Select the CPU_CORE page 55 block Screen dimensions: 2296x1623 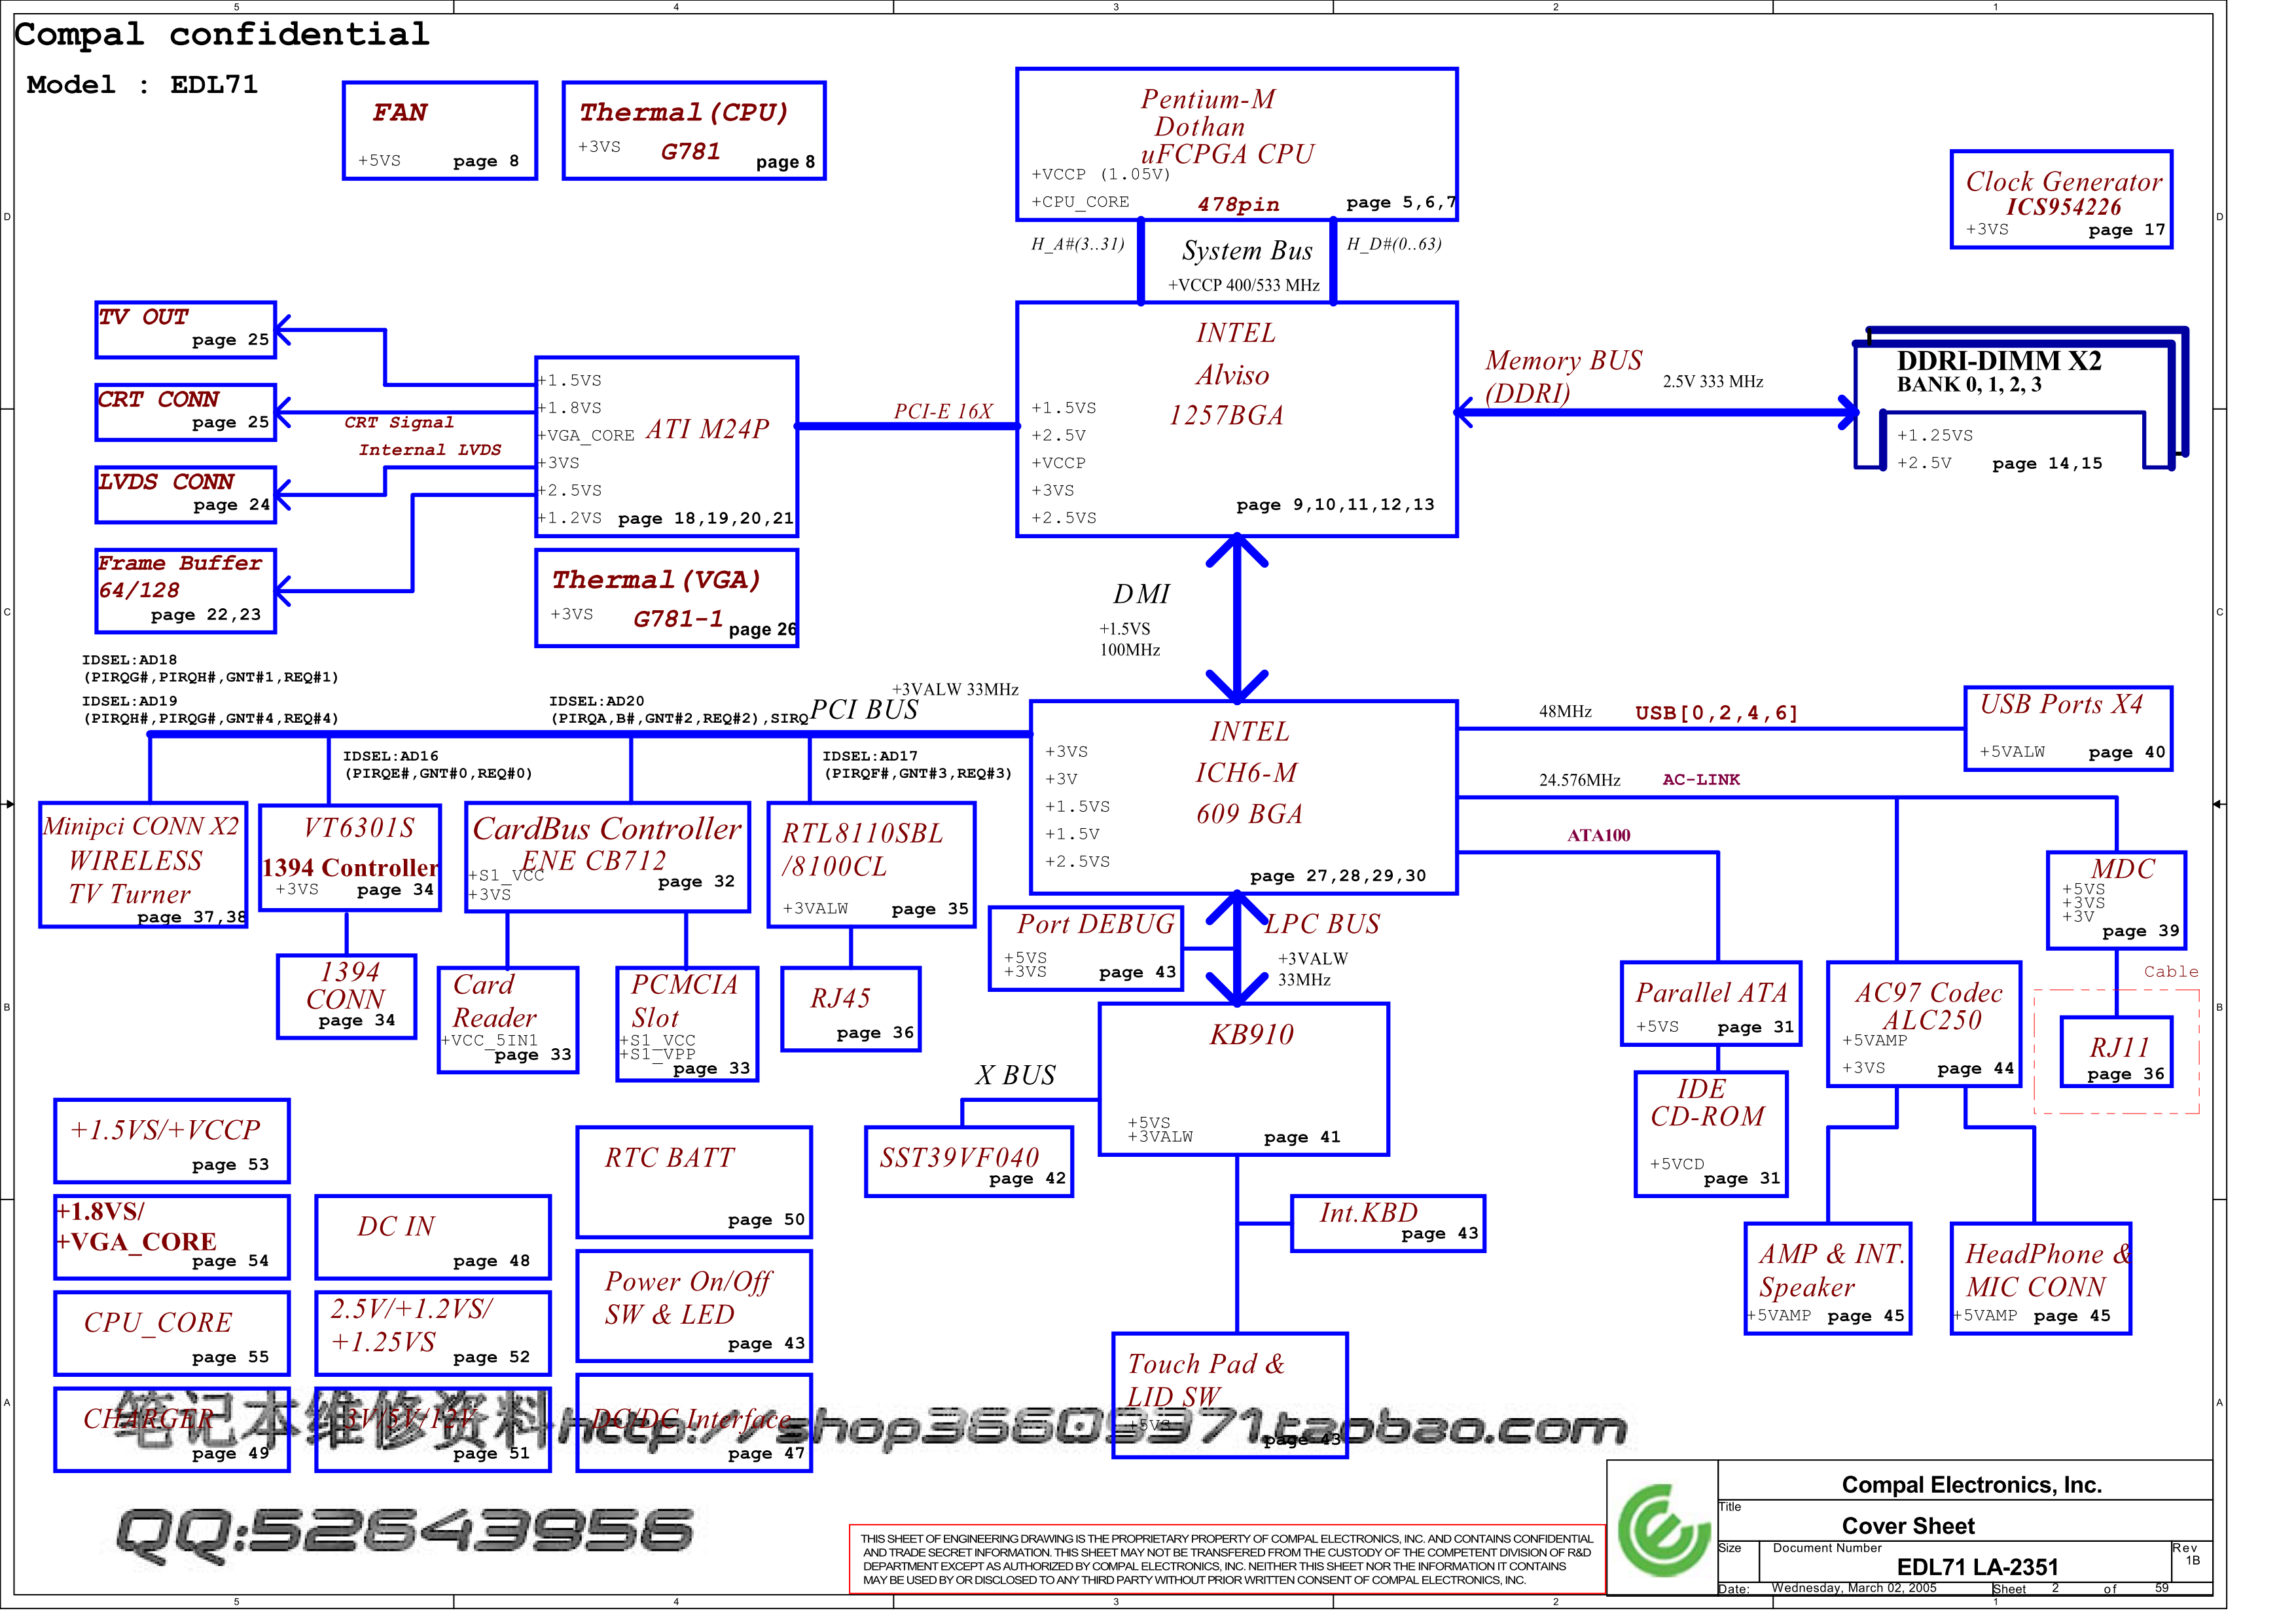coord(171,1334)
